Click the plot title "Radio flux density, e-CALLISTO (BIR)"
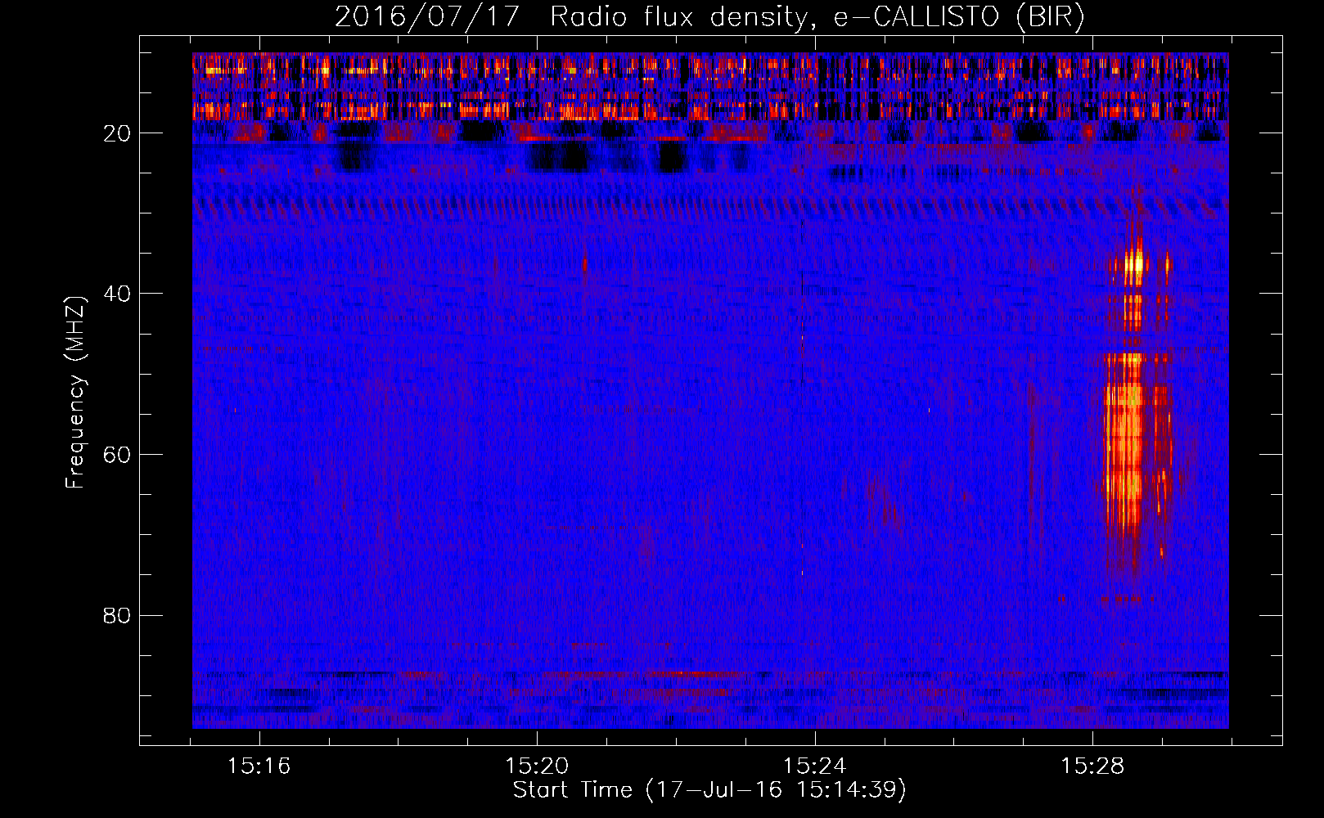 point(817,16)
